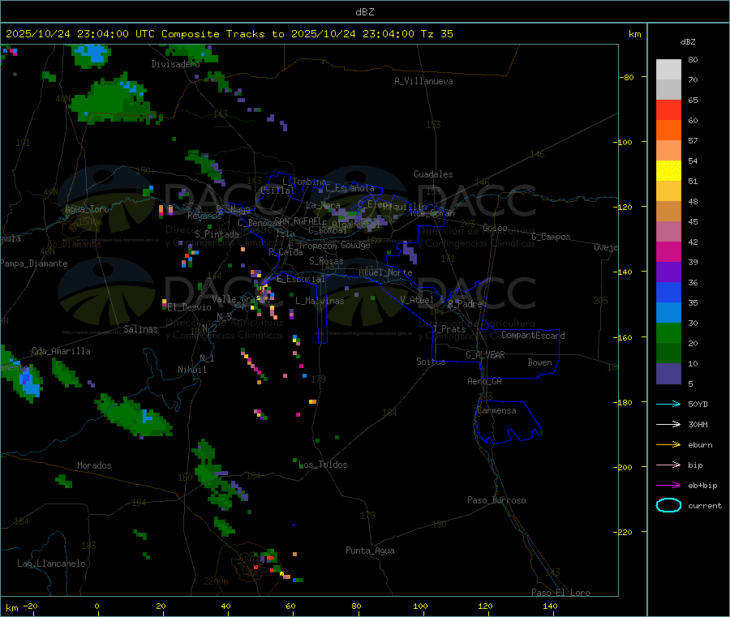
Task: Click the Morados map label
Action: tap(95, 465)
